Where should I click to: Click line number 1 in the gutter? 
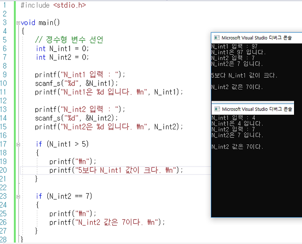pos(5,5)
